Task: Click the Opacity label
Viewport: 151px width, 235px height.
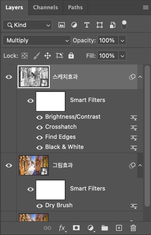Action: (84, 41)
